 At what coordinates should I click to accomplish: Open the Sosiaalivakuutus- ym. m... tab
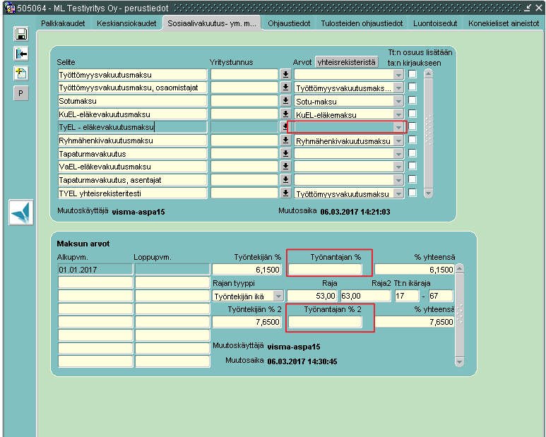pos(212,23)
